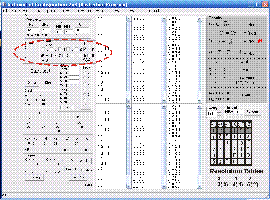Uncheck checkbox 1 in the lower Mask row
This screenshot has width=270, height=200.
(47, 56)
